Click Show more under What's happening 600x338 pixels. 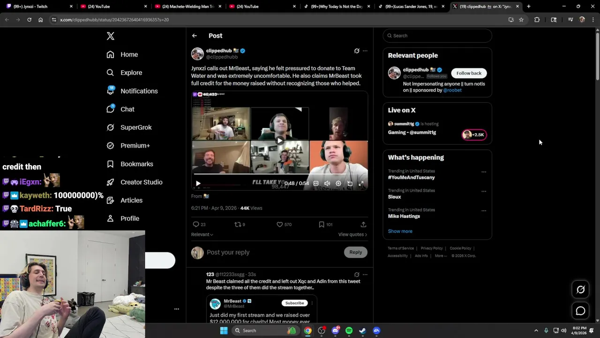click(400, 231)
